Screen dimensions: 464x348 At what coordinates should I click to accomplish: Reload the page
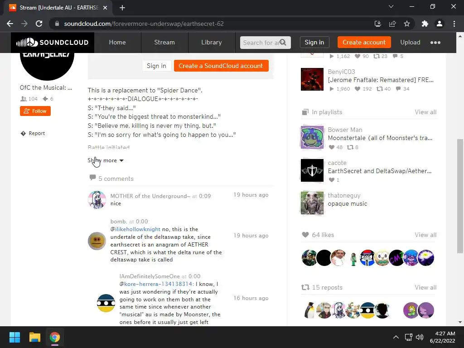click(x=39, y=24)
